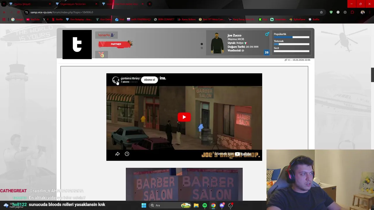Viewport: 374px width, 210px height.
Task: Click the blue level 28 badge
Action: click(x=266, y=52)
